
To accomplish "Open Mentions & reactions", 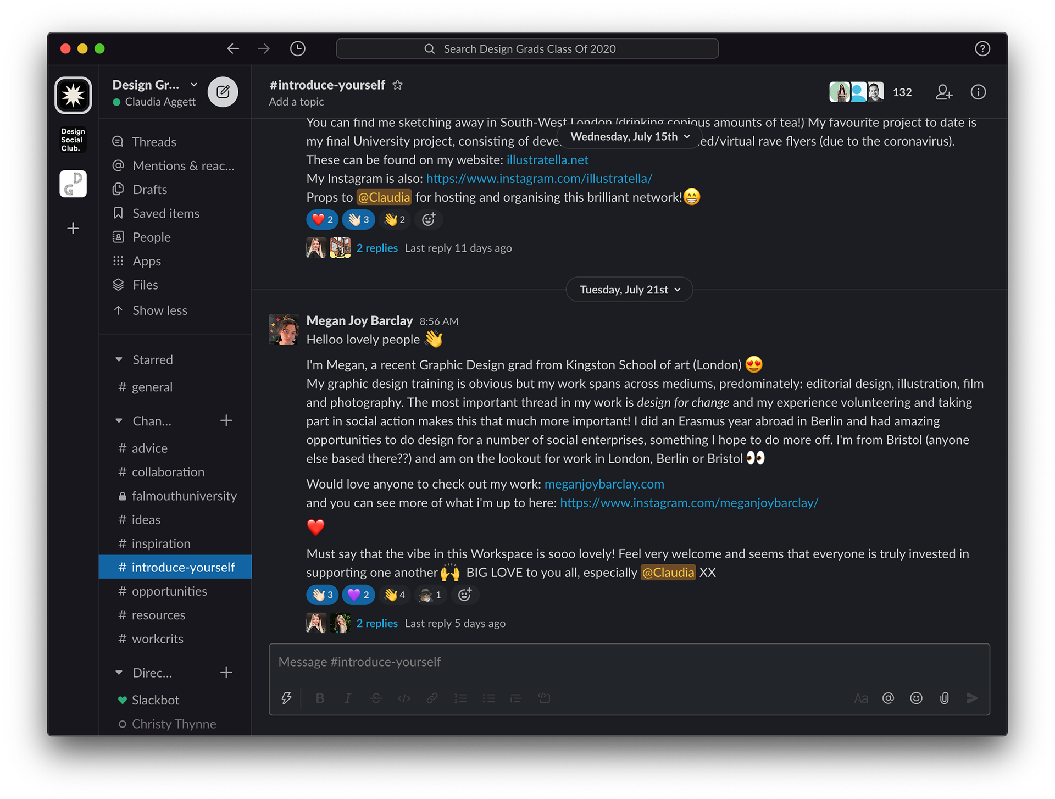I will click(175, 165).
